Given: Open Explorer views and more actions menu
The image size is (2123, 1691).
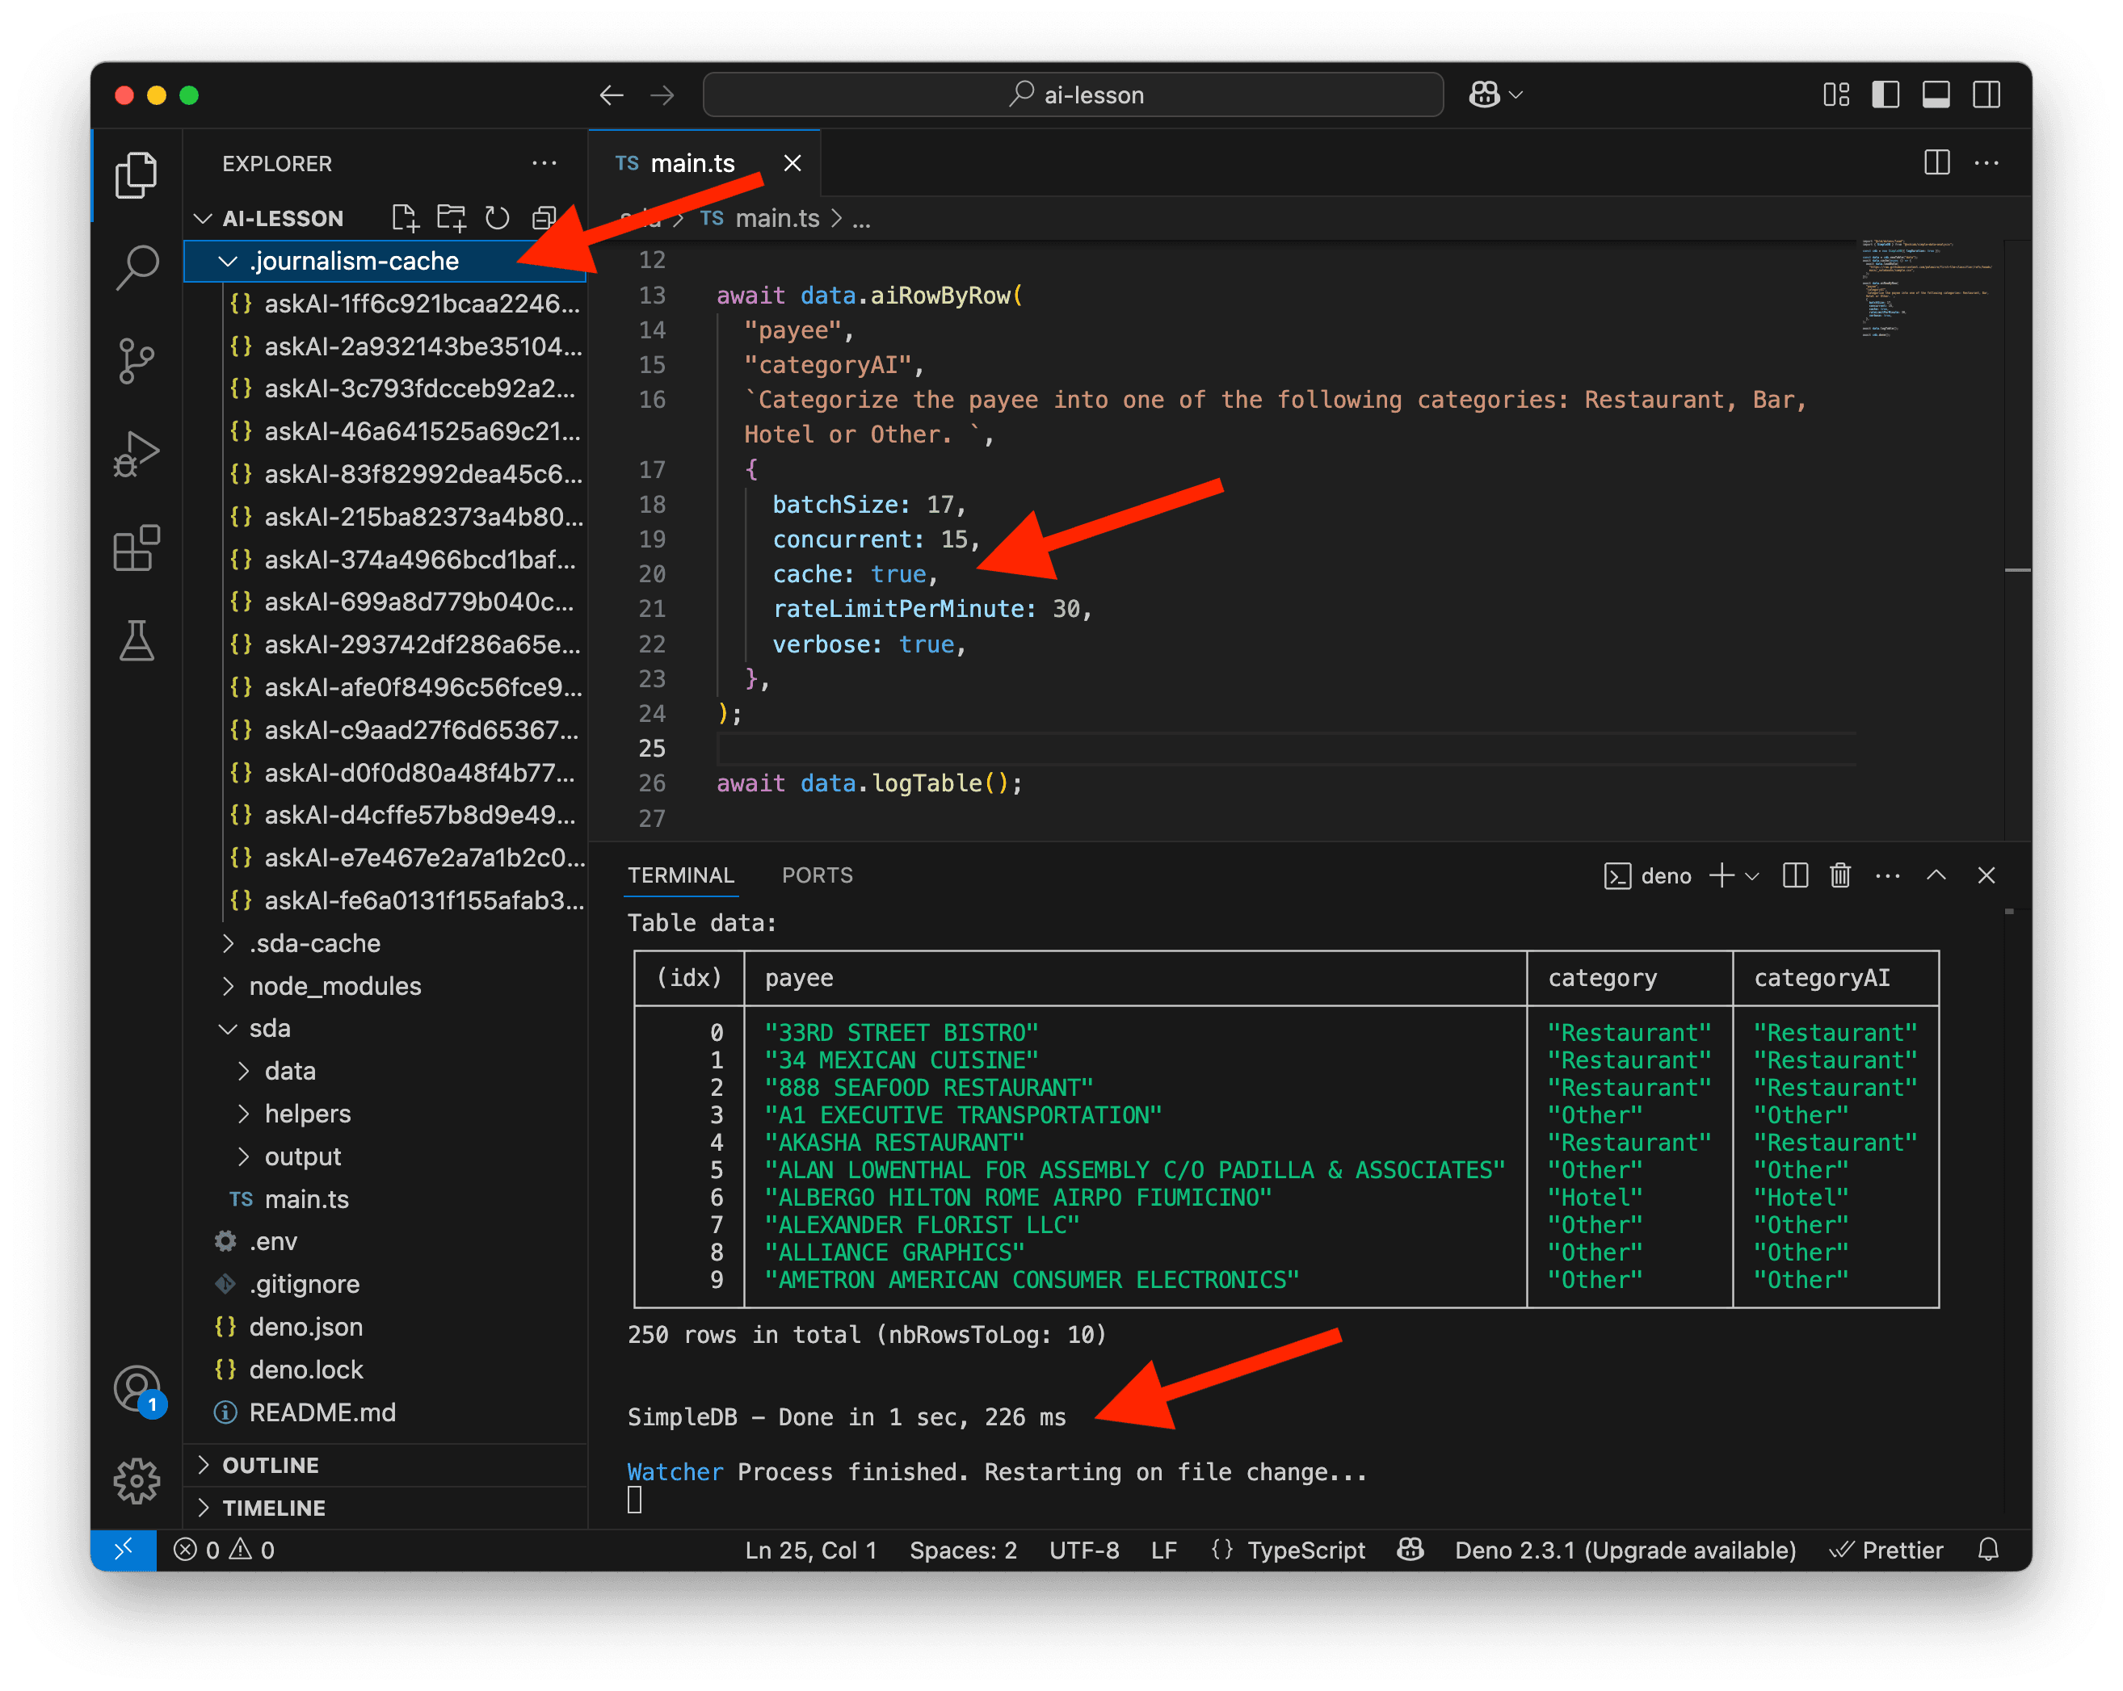Looking at the screenshot, I should tap(544, 163).
